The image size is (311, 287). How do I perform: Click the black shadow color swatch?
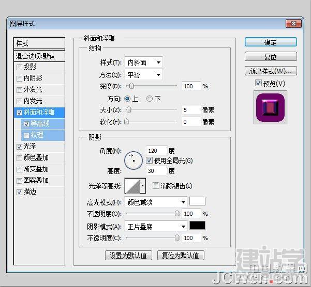point(197,226)
